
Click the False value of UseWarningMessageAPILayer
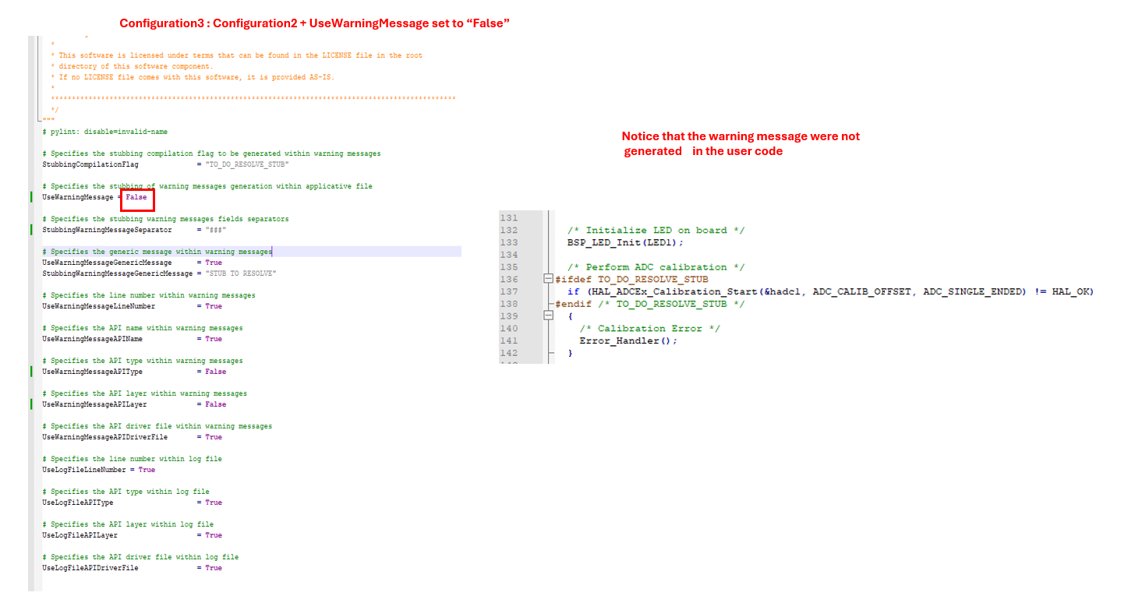pos(215,405)
